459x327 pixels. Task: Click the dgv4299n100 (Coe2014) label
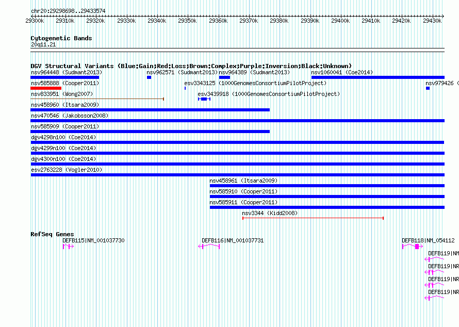point(63,148)
